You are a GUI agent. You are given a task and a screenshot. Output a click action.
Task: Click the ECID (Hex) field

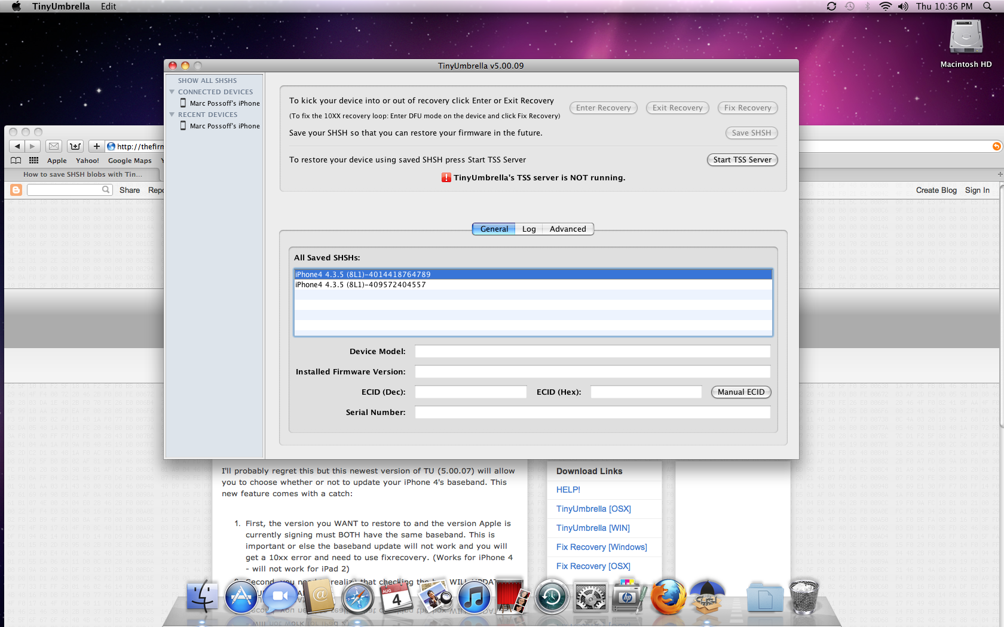(646, 392)
